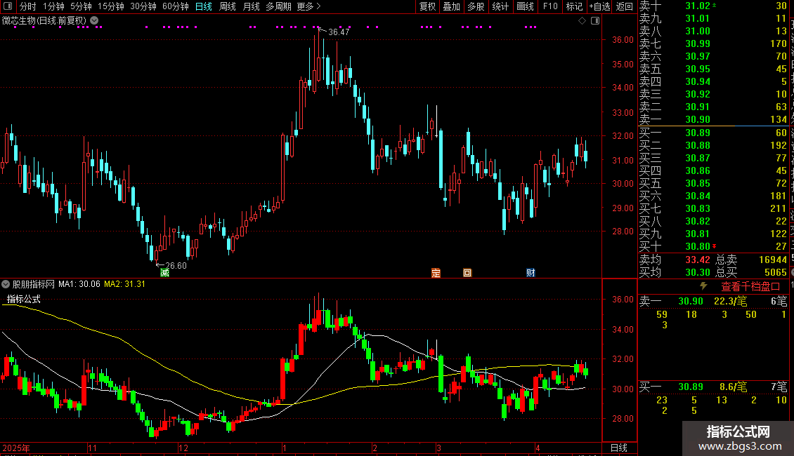Viewport: 794px width, 456px height.
Task: Switch to 分时 view
Action: [x=28, y=6]
